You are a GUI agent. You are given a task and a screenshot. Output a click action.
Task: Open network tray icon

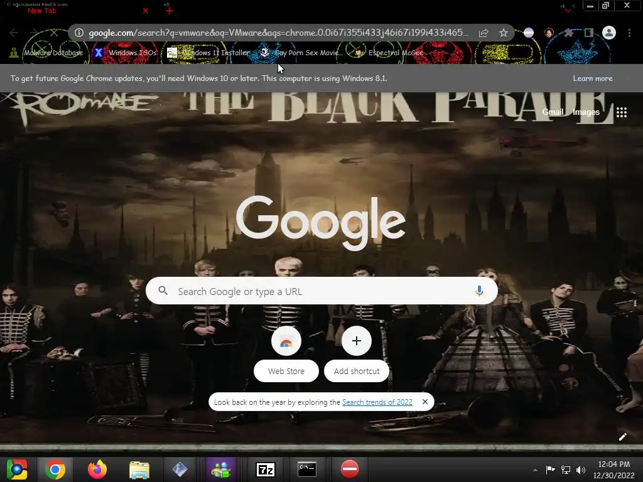[x=566, y=469]
